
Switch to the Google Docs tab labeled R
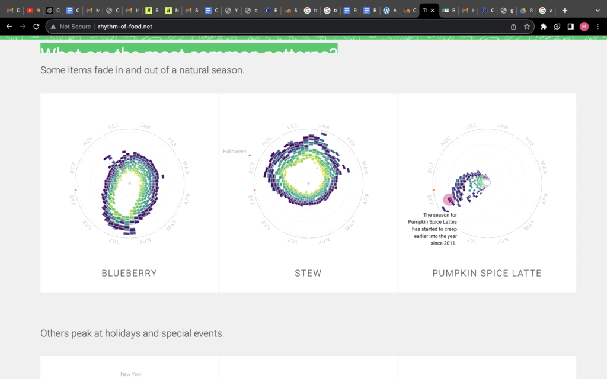[350, 11]
